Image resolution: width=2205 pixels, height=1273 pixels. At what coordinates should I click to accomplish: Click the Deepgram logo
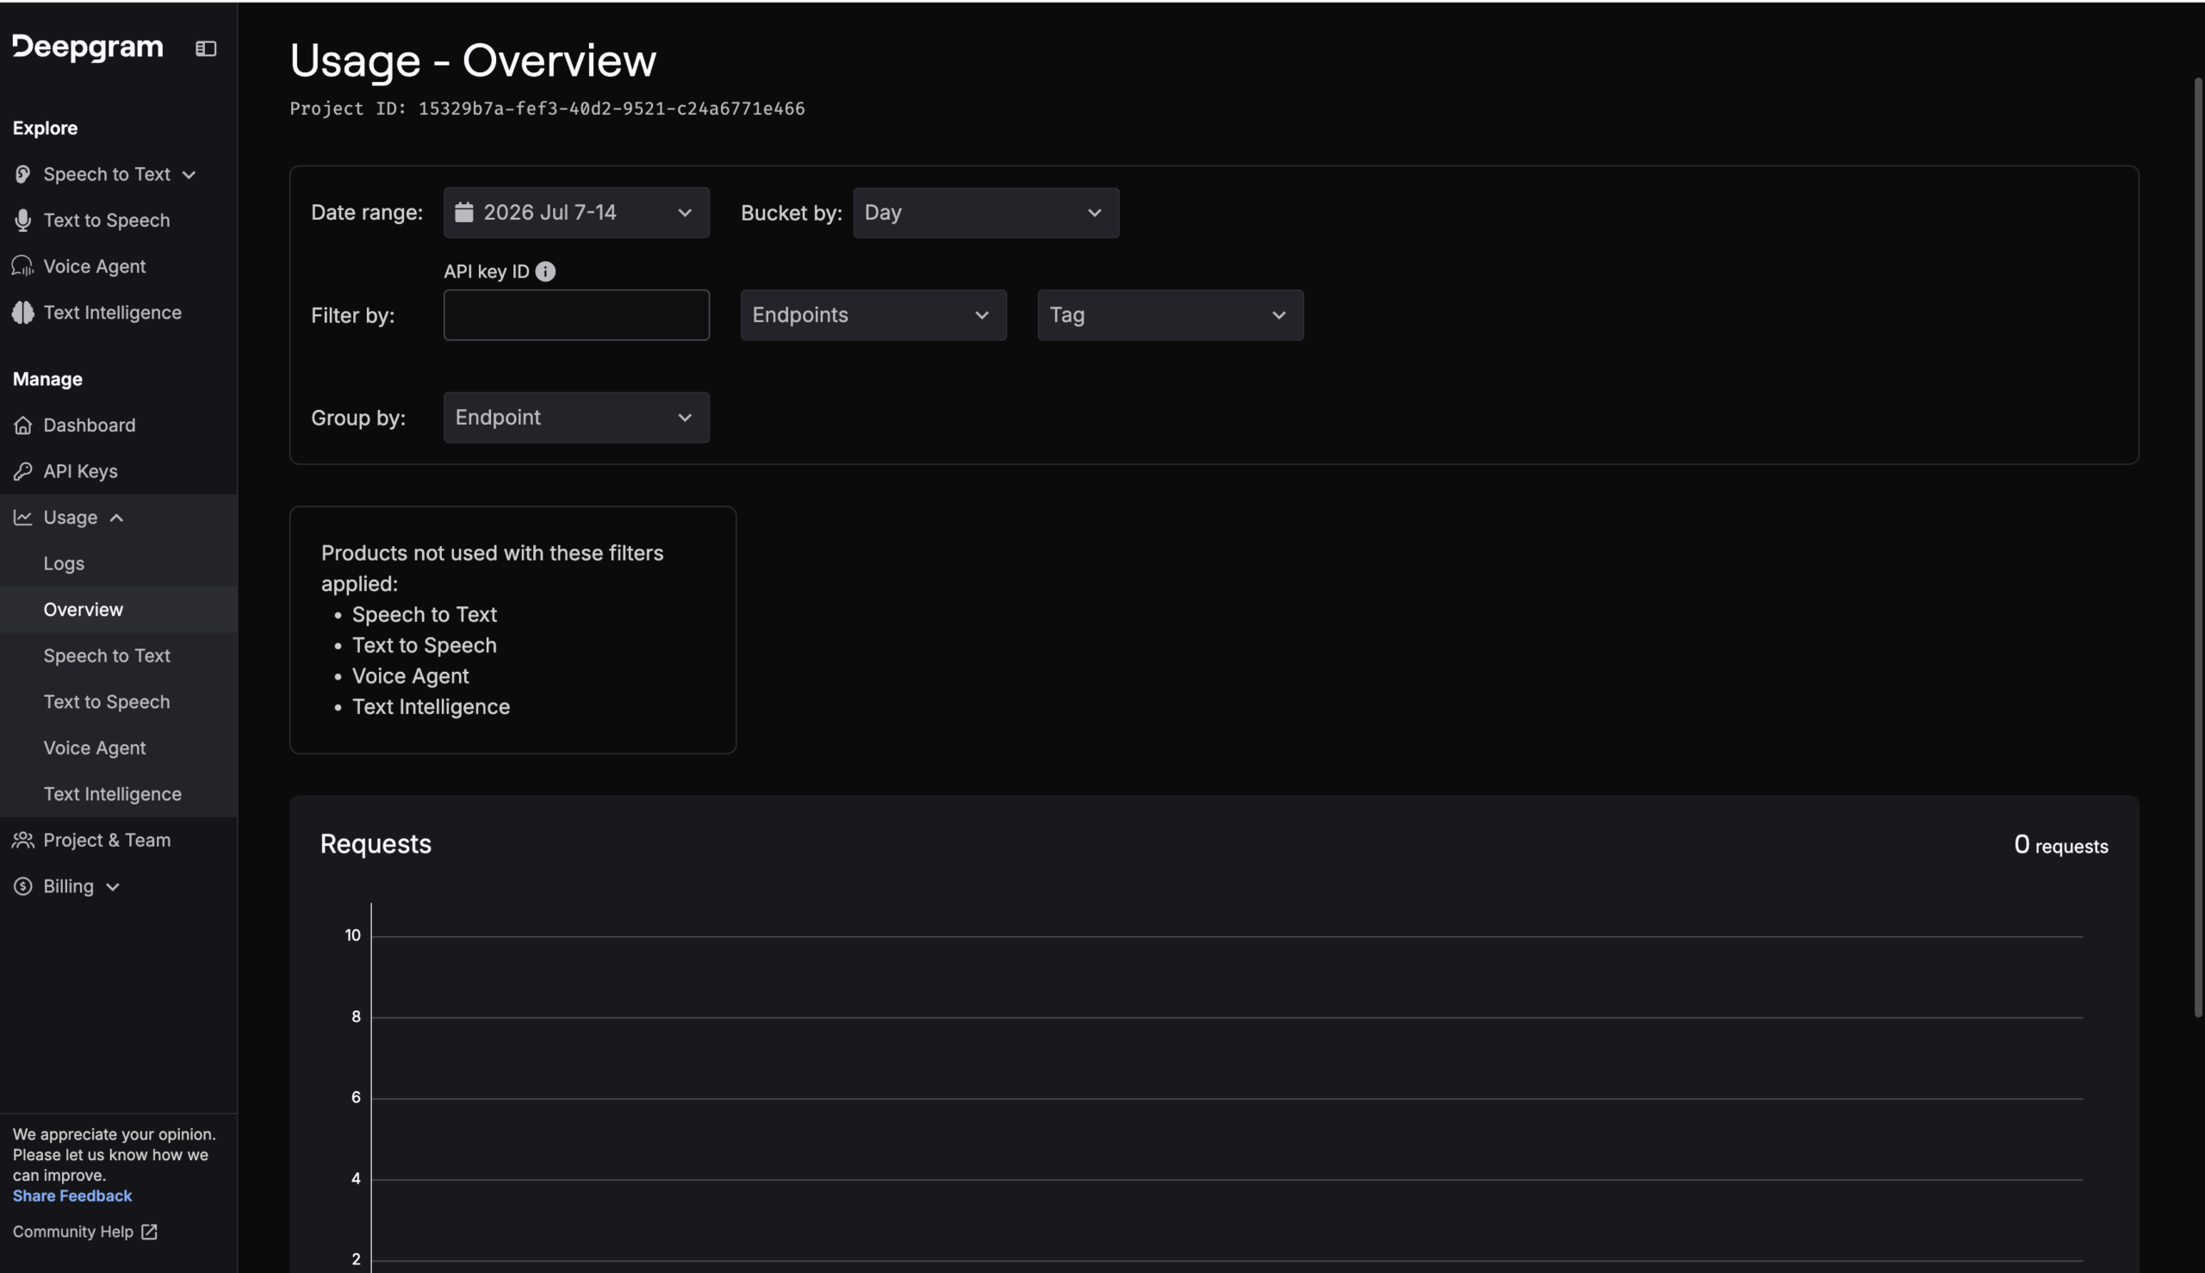point(88,47)
